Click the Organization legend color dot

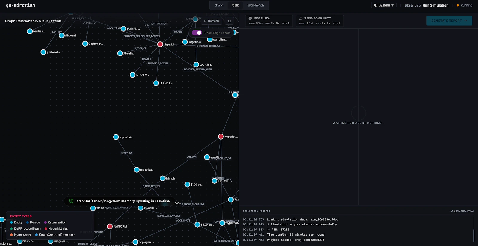45,222
